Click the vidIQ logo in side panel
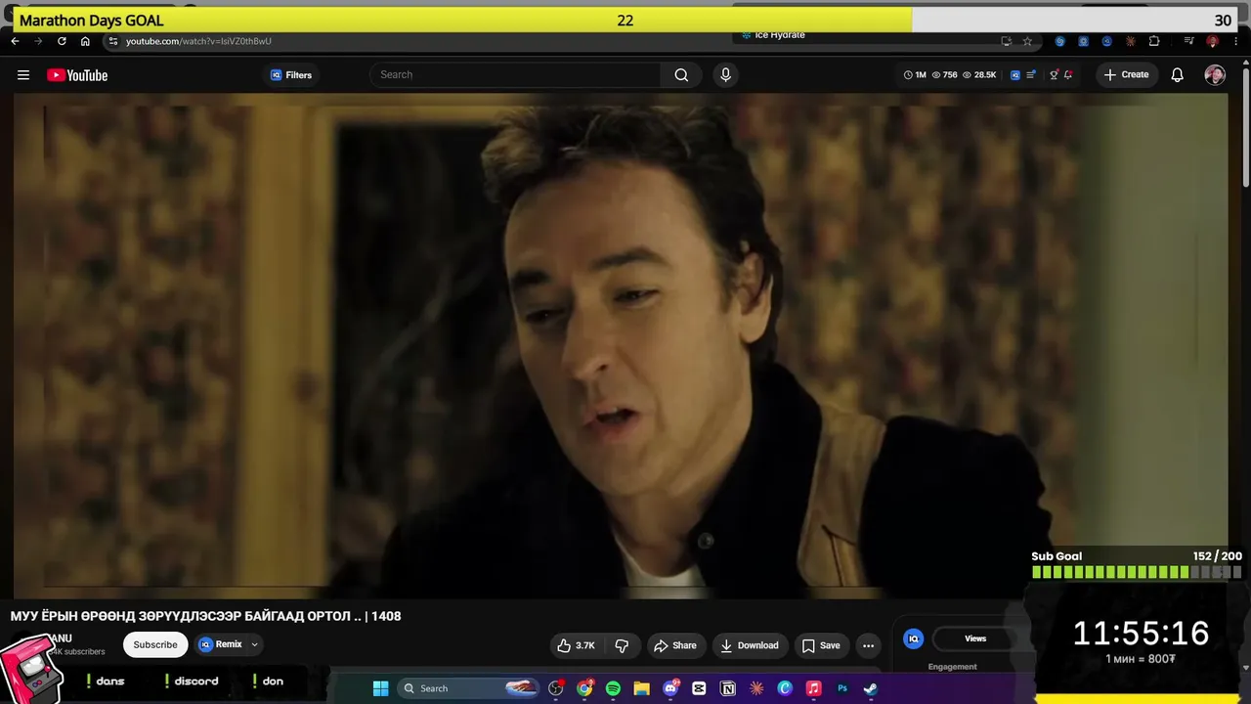Viewport: 1251px width, 704px height. click(x=914, y=638)
